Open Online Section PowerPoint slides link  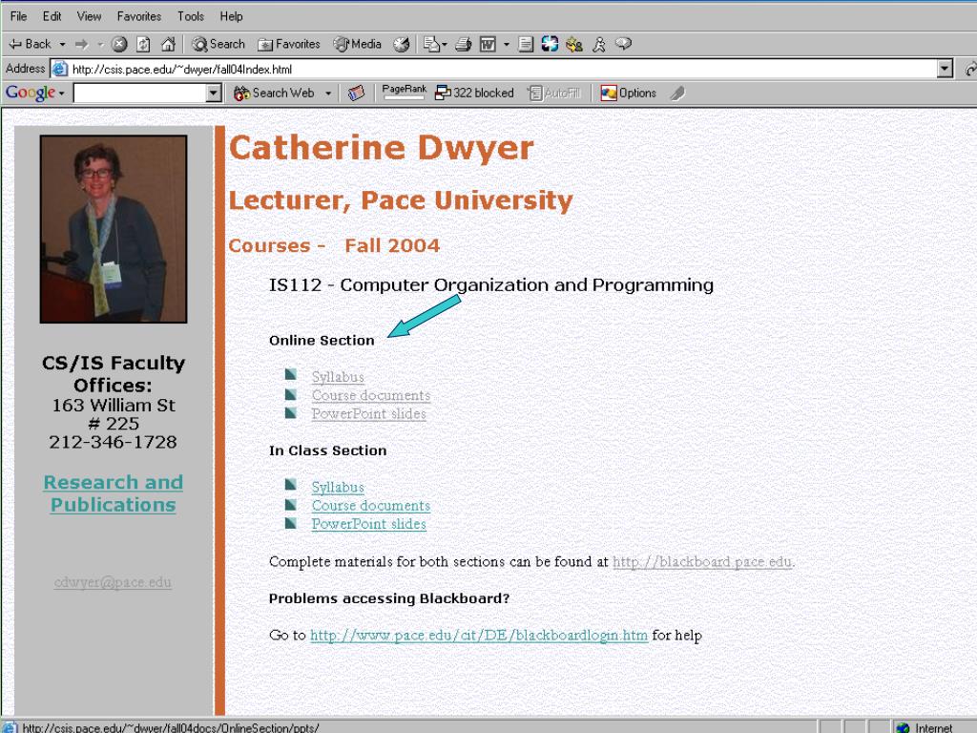(369, 413)
